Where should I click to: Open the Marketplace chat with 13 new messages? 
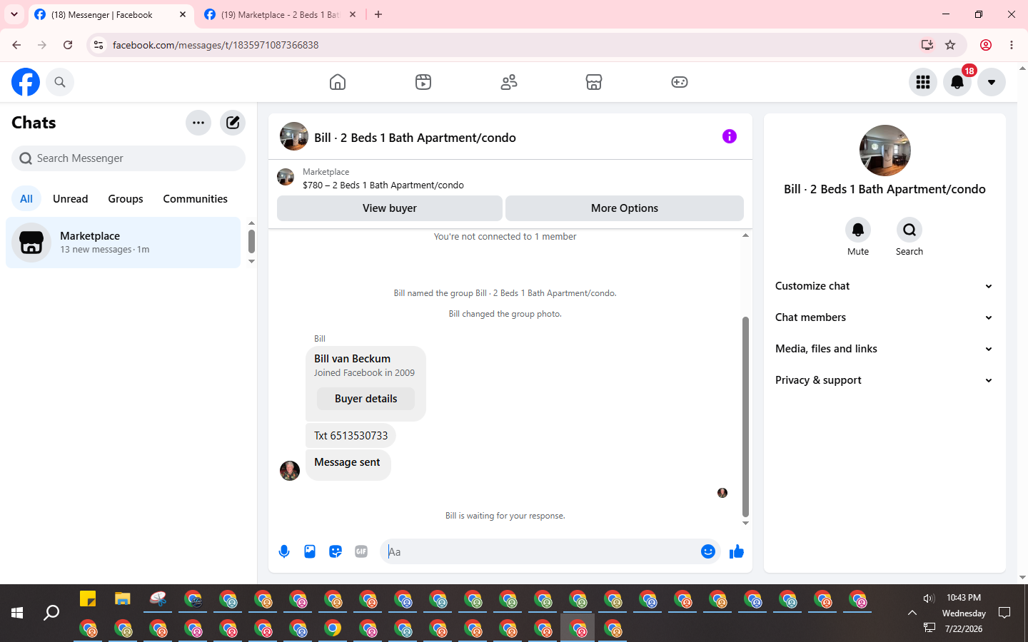click(x=124, y=243)
